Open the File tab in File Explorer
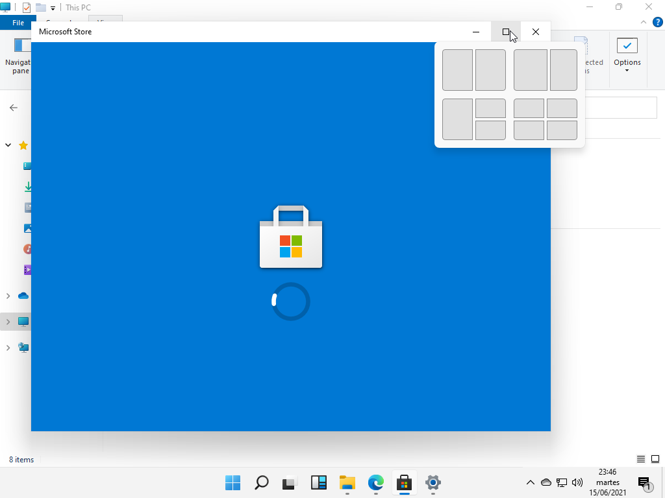The height and width of the screenshot is (498, 665). 18,23
